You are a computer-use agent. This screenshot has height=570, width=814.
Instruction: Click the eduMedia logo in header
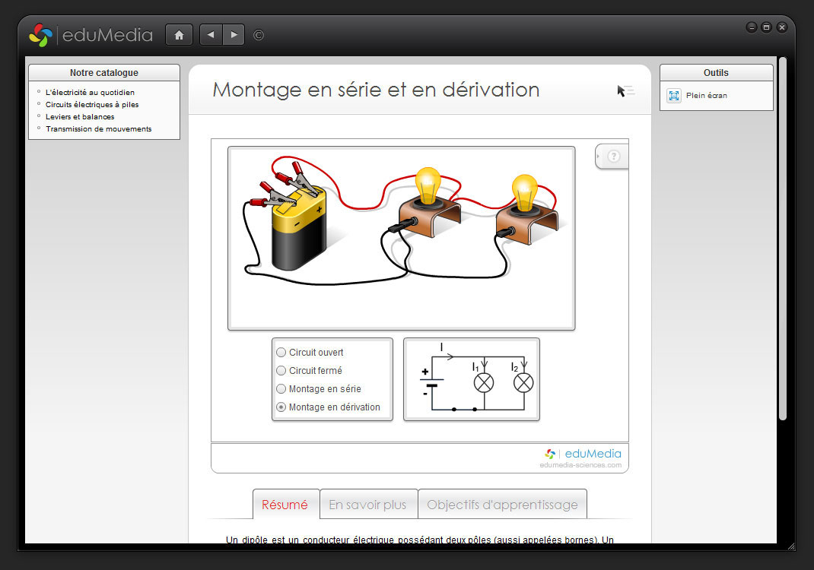coord(91,35)
